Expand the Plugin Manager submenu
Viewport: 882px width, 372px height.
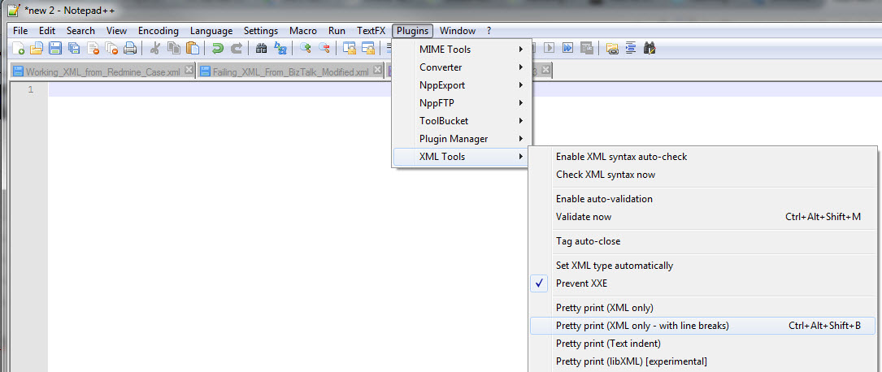click(462, 139)
